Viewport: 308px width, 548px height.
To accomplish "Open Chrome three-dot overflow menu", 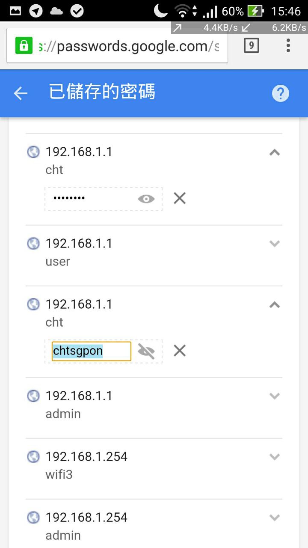I will pyautogui.click(x=288, y=45).
